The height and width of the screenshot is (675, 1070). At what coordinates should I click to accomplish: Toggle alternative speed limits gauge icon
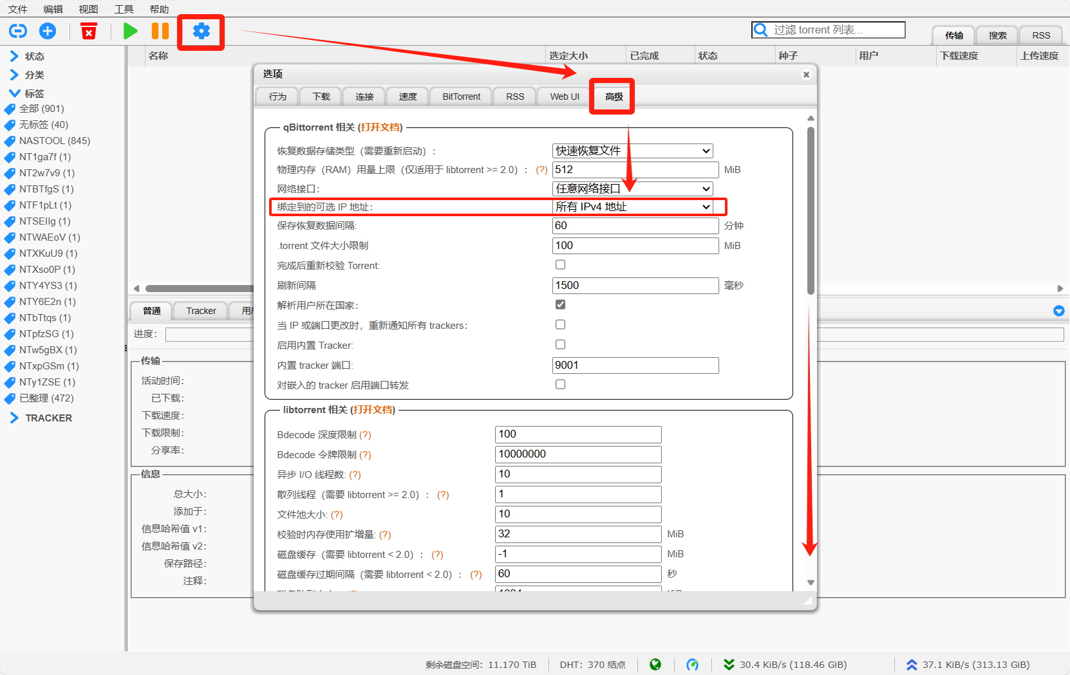click(692, 665)
